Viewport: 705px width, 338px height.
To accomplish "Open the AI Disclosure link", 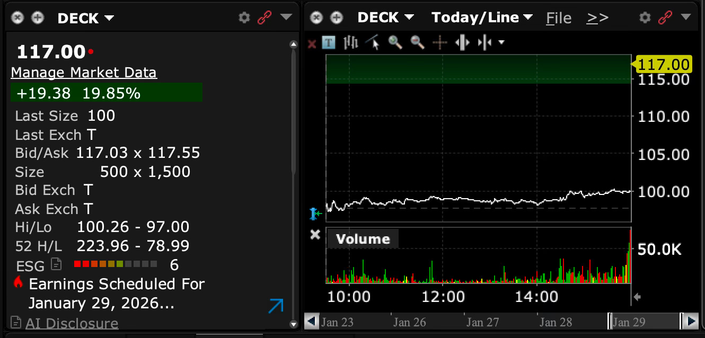I will (72, 323).
